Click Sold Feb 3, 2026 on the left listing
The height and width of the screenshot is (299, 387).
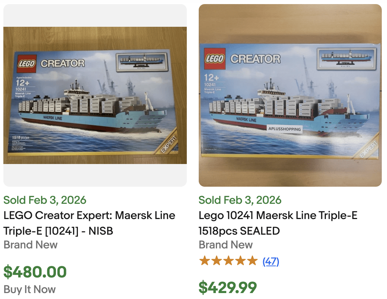[45, 200]
